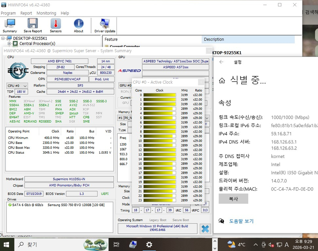The height and width of the screenshot is (251, 318).
Task: Click the Core 0 clock bar
Action: 160,95
